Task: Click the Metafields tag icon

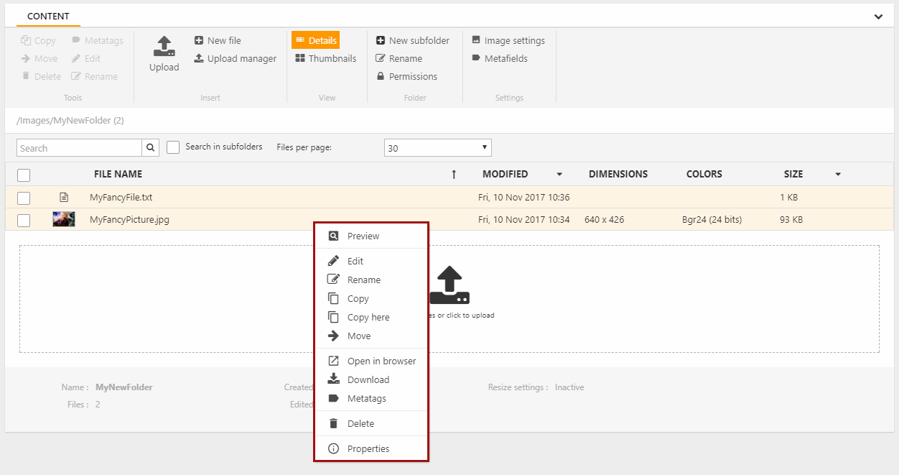Action: click(476, 58)
